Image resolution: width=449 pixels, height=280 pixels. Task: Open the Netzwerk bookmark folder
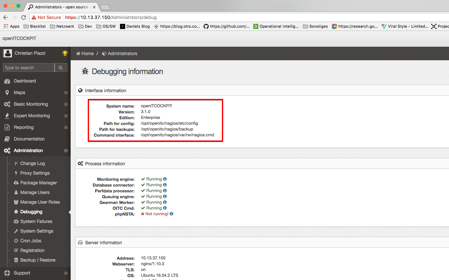click(62, 26)
